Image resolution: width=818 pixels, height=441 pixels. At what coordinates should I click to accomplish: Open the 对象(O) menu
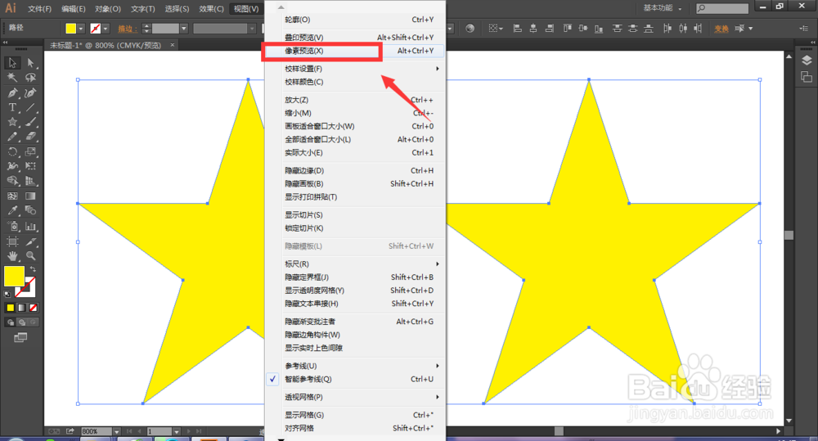tap(108, 9)
